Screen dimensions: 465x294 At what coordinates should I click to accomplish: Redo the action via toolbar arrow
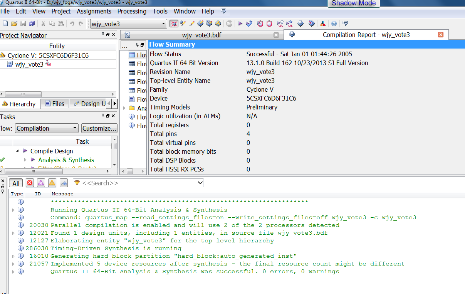click(81, 24)
